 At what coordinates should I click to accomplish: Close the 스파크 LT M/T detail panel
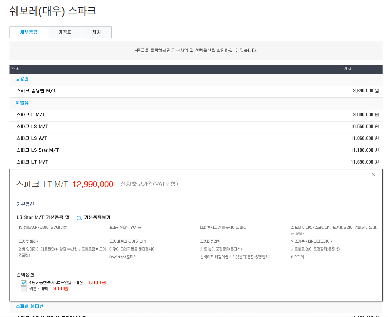click(373, 174)
